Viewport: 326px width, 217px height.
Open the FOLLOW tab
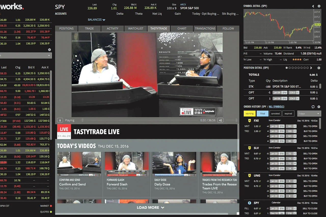(228, 28)
